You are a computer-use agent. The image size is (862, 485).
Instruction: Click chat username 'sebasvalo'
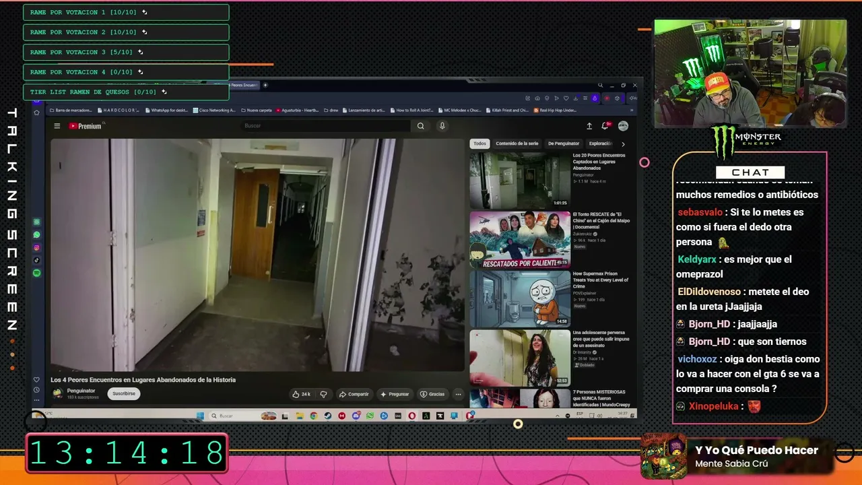tap(700, 212)
